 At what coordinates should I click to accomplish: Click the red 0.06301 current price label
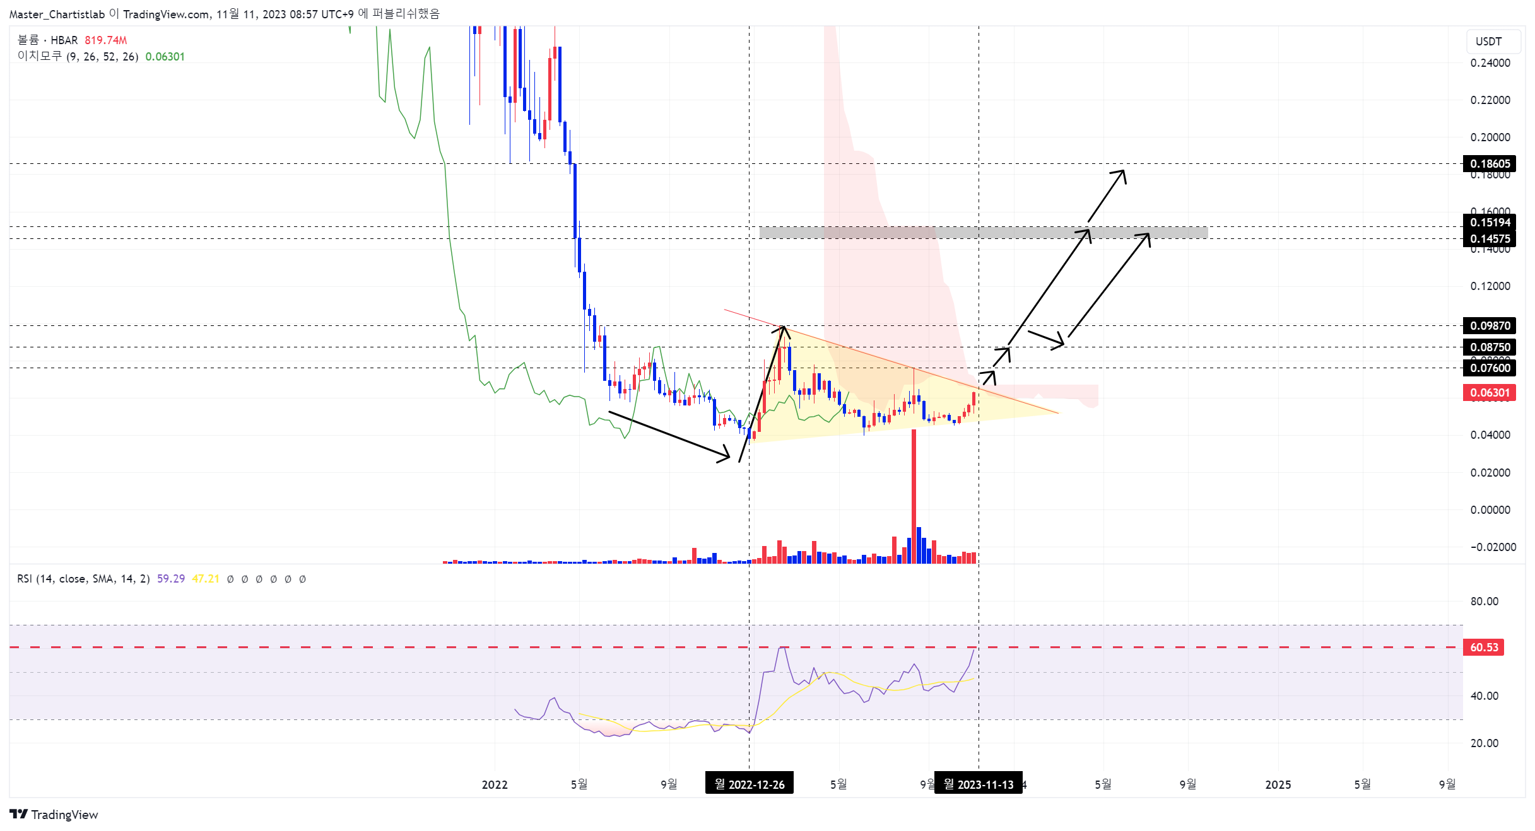(x=1490, y=392)
